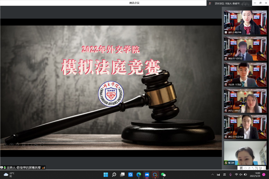The image size is (269, 179).
Task: Open more slideshow options (three dots)
Action: (x=42, y=144)
